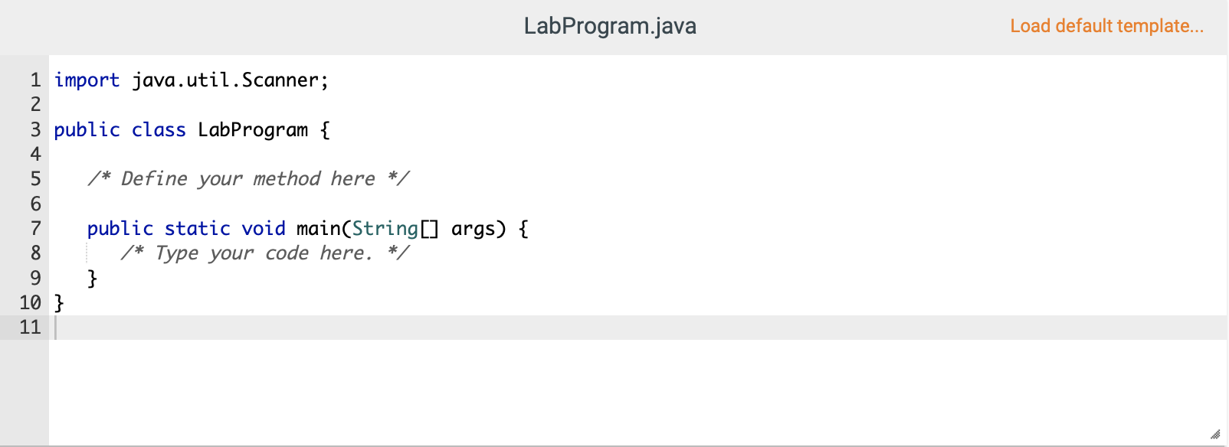Place cursor on the import statement
Image resolution: width=1229 pixels, height=447 pixels.
(87, 80)
